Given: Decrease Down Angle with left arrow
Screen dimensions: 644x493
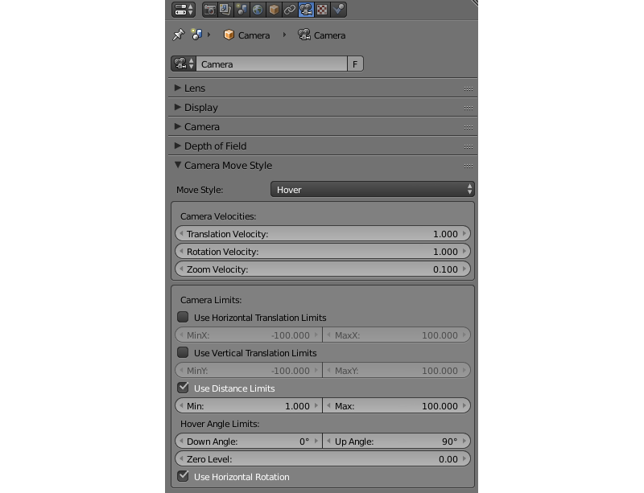Looking at the screenshot, I should coord(182,441).
